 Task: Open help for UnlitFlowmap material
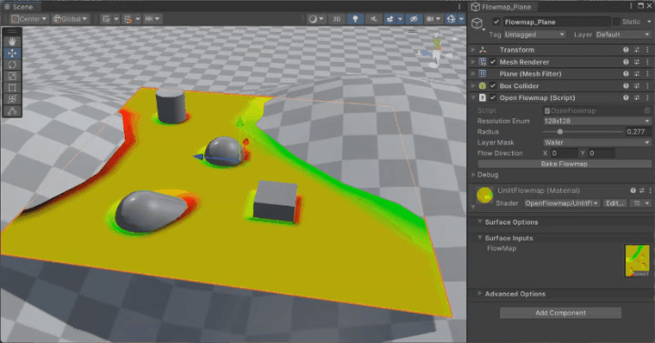click(633, 190)
